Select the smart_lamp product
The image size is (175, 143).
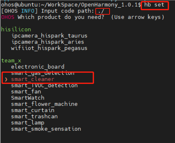click(28, 123)
